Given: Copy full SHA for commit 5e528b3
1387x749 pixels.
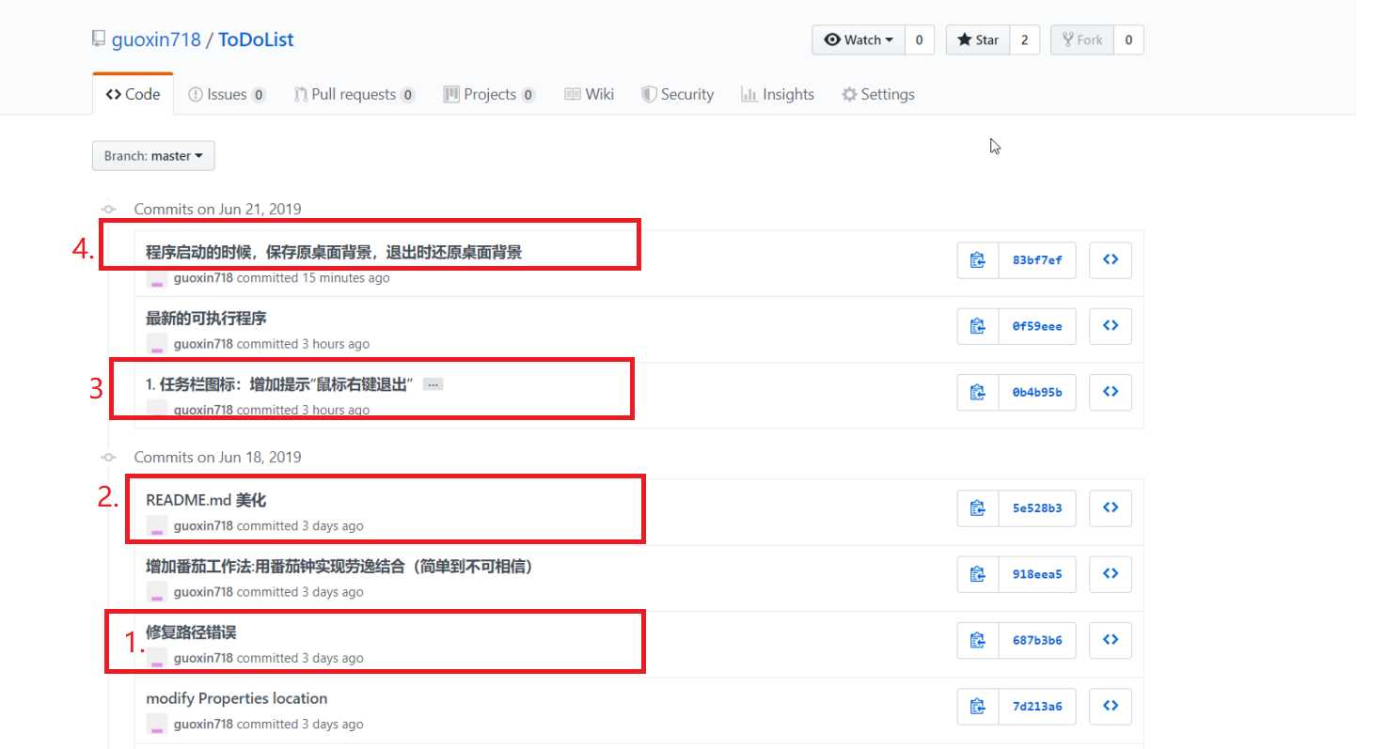Looking at the screenshot, I should coord(978,507).
